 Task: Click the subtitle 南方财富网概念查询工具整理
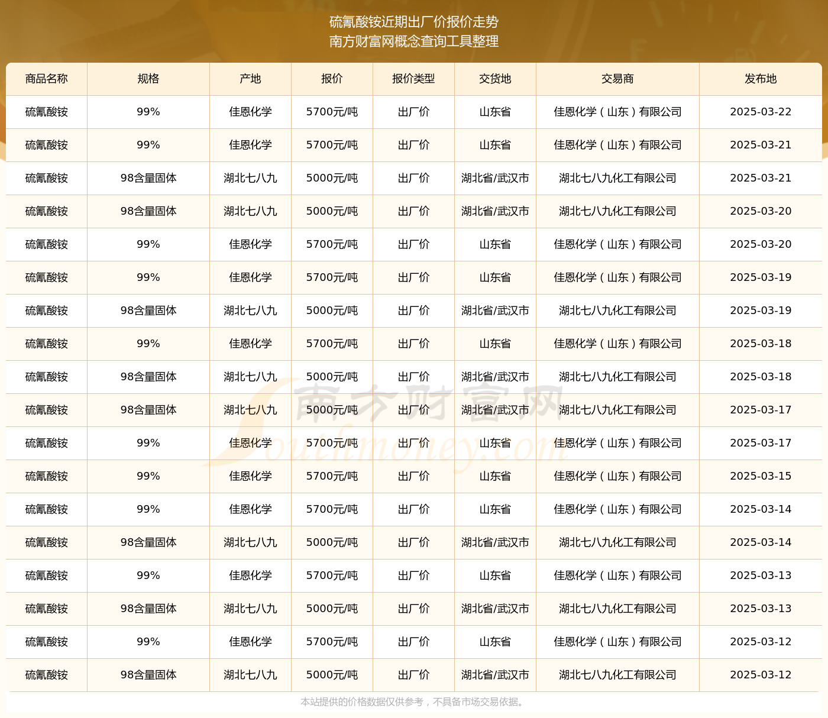pos(414,41)
